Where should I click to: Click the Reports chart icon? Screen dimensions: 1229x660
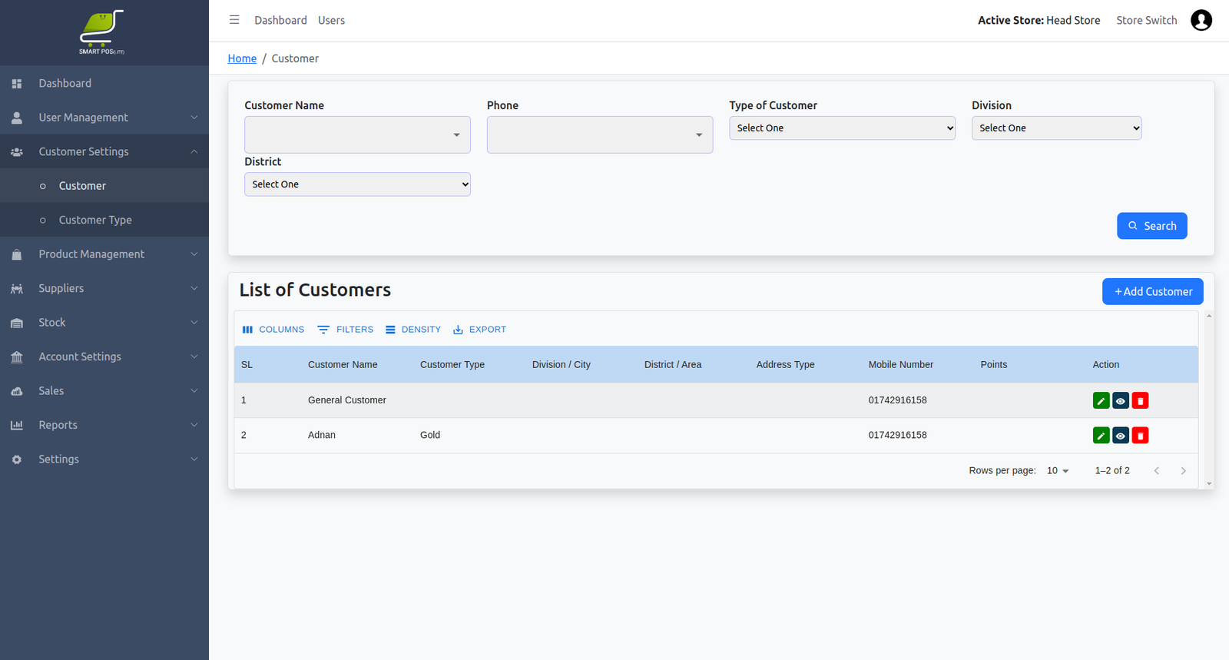tap(17, 425)
